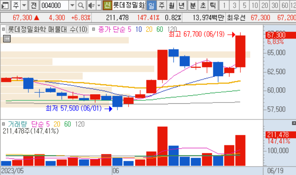Open stock search magnifier icon
This screenshot has width=296, height=175.
81,5
